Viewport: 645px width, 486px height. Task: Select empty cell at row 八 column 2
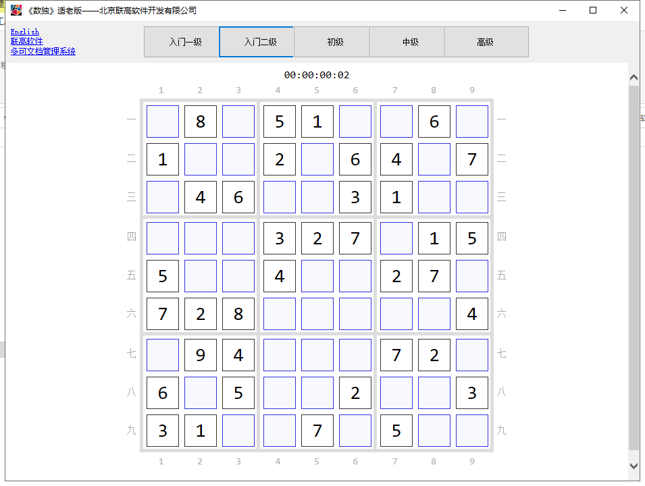tap(201, 393)
